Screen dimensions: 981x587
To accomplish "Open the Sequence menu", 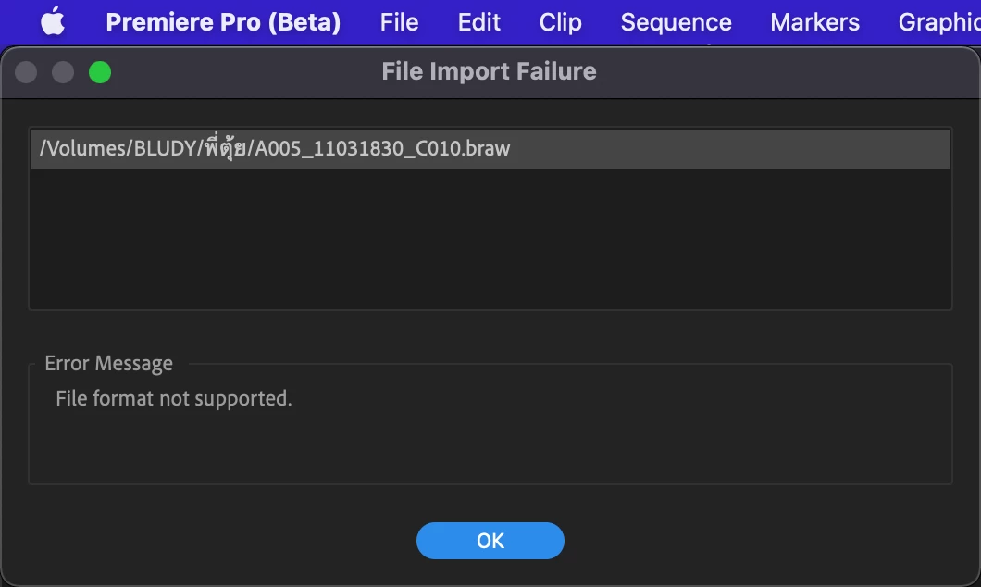I will 676,22.
